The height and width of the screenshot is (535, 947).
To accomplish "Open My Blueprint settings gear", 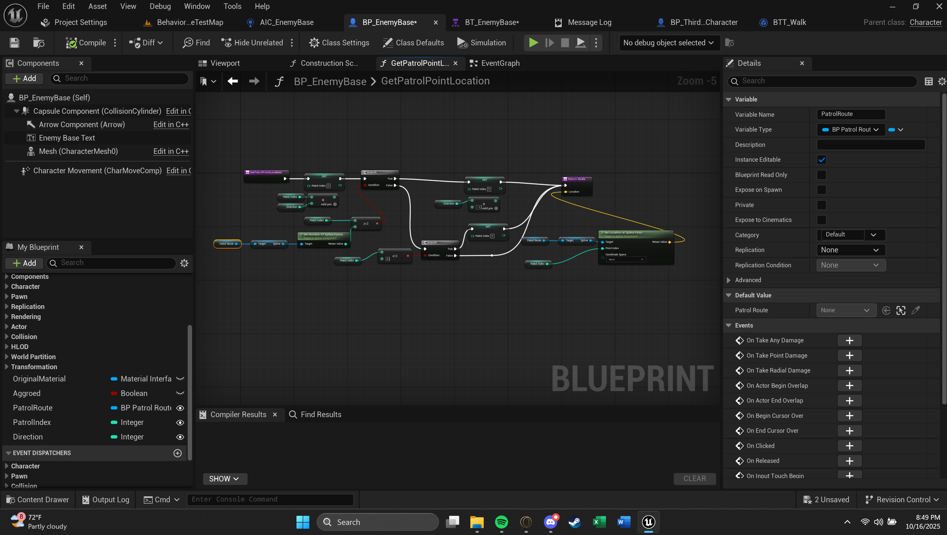I will tap(184, 263).
